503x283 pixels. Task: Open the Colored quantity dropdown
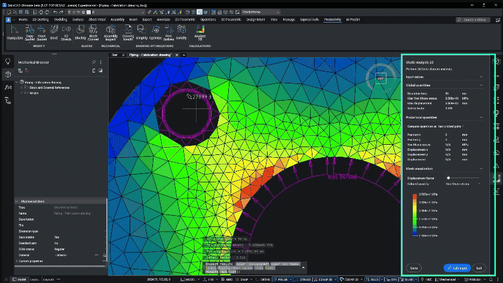click(463, 184)
